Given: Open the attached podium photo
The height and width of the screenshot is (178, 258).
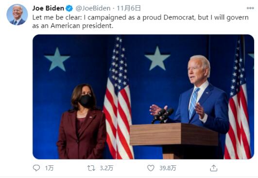Looking at the screenshot, I should [x=143, y=97].
